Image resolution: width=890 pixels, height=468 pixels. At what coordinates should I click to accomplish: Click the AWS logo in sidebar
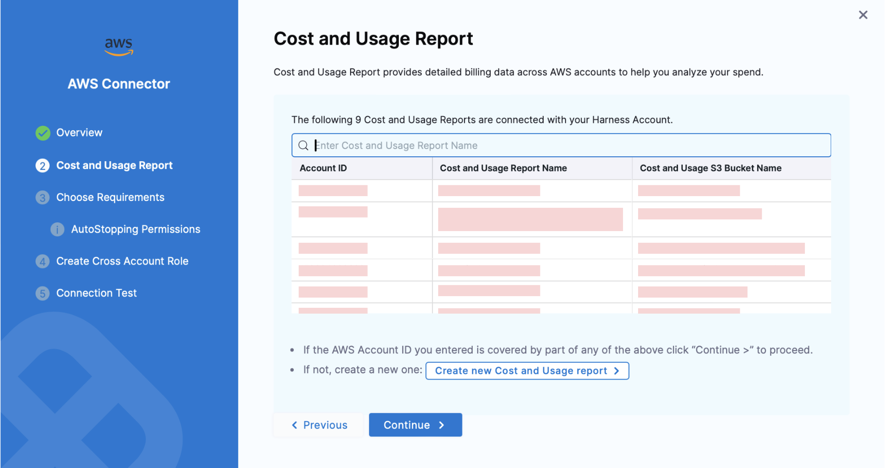[119, 47]
